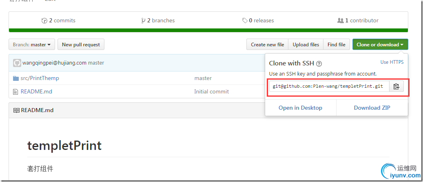423x182 pixels.
Task: Click the templetPrint README heading
Action: click(x=64, y=145)
